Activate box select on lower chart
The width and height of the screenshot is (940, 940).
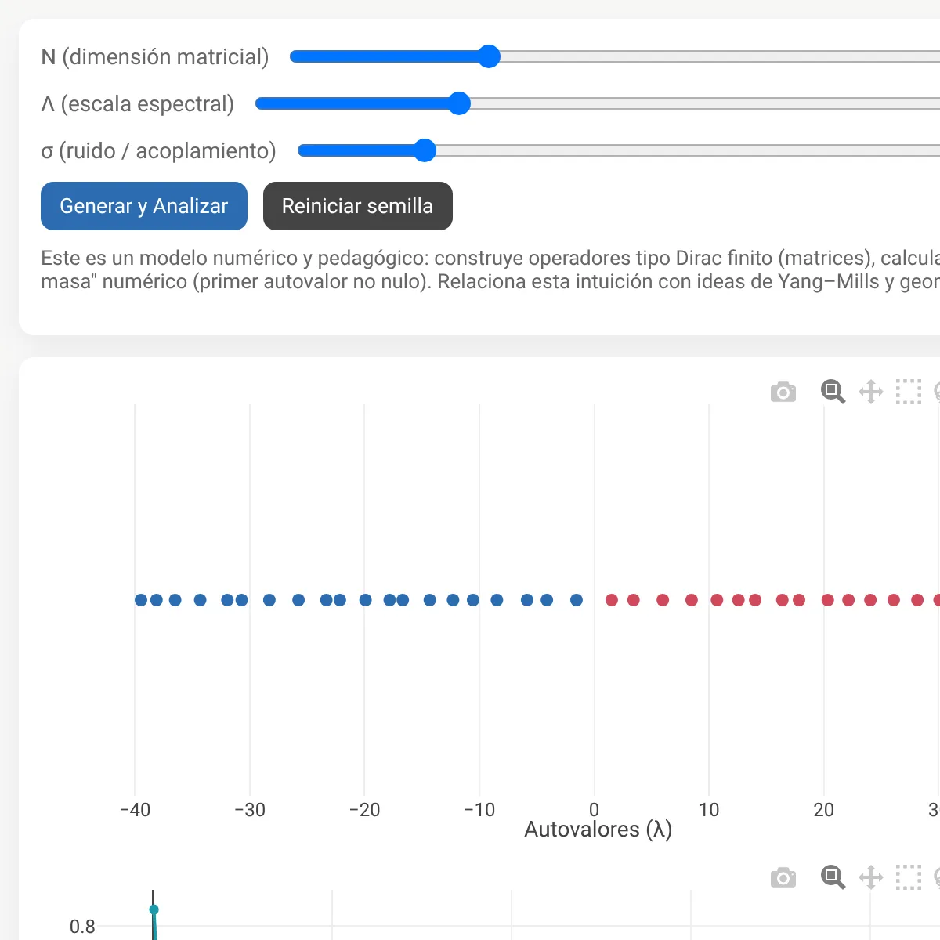(x=909, y=877)
